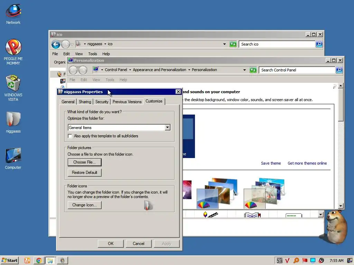The width and height of the screenshot is (354, 265).
Task: Switch to the Previous Versions tab
Action: coord(127,102)
